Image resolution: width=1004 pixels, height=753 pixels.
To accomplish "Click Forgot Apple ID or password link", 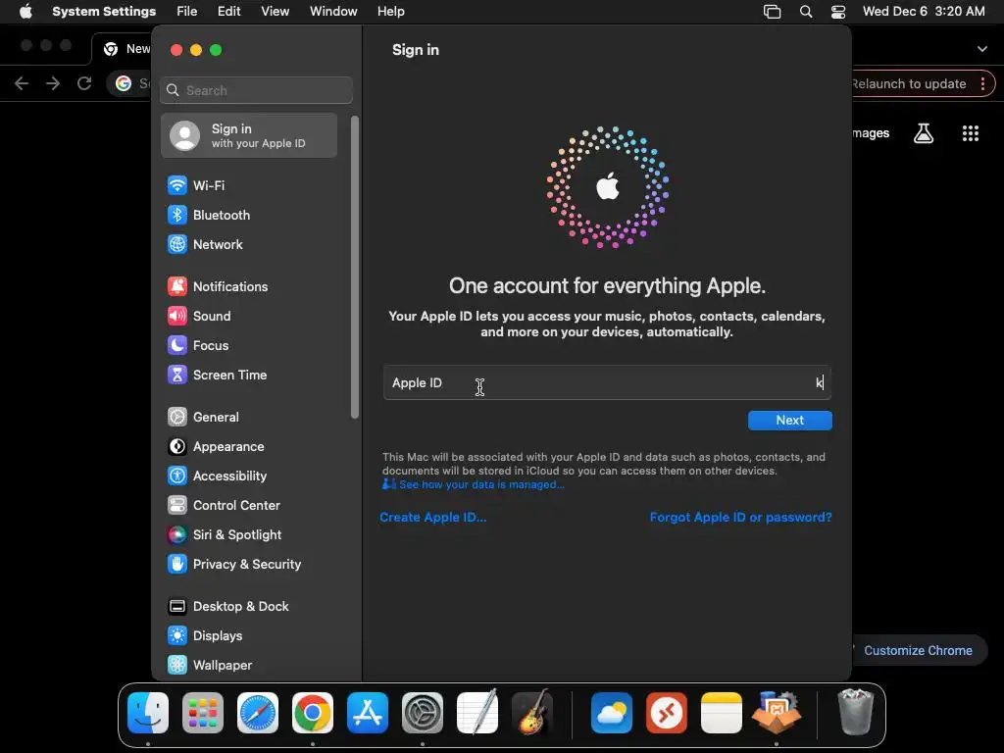I will pyautogui.click(x=741, y=518).
